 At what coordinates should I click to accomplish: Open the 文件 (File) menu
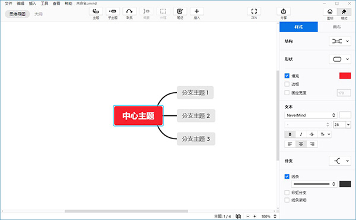click(8, 4)
